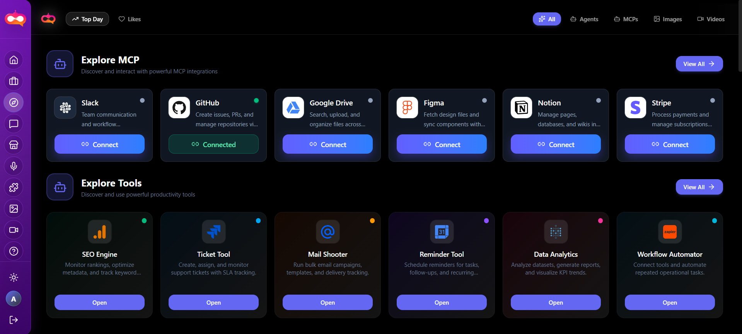Click the robot icon beside Explore MCP

tap(60, 64)
